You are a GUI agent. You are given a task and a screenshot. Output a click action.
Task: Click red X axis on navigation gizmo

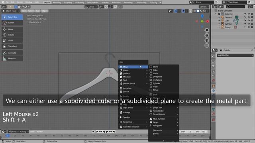208,21
